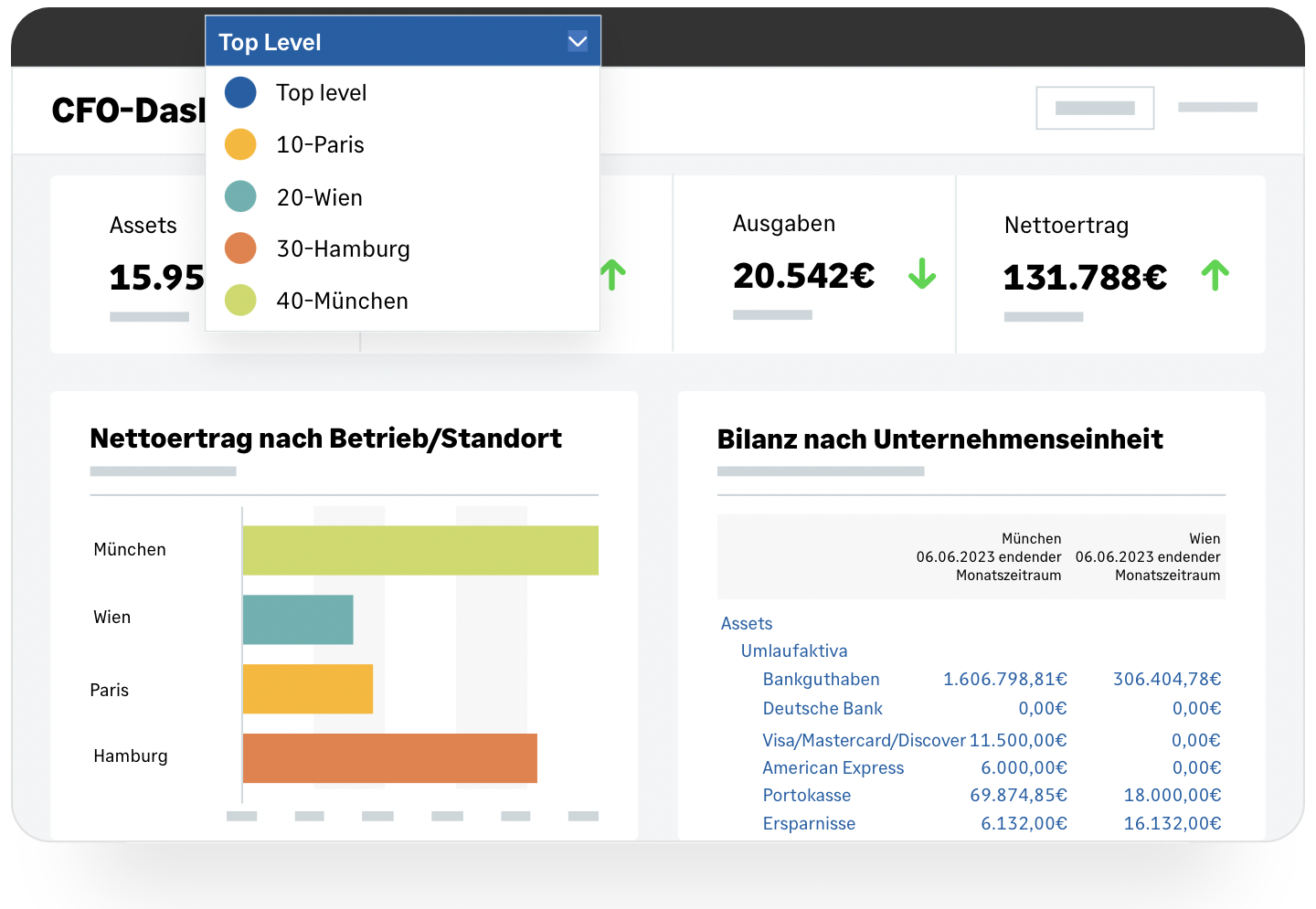Viewport: 1316px width, 909px height.
Task: Click the green down arrow beside Ausgaben
Action: [922, 273]
